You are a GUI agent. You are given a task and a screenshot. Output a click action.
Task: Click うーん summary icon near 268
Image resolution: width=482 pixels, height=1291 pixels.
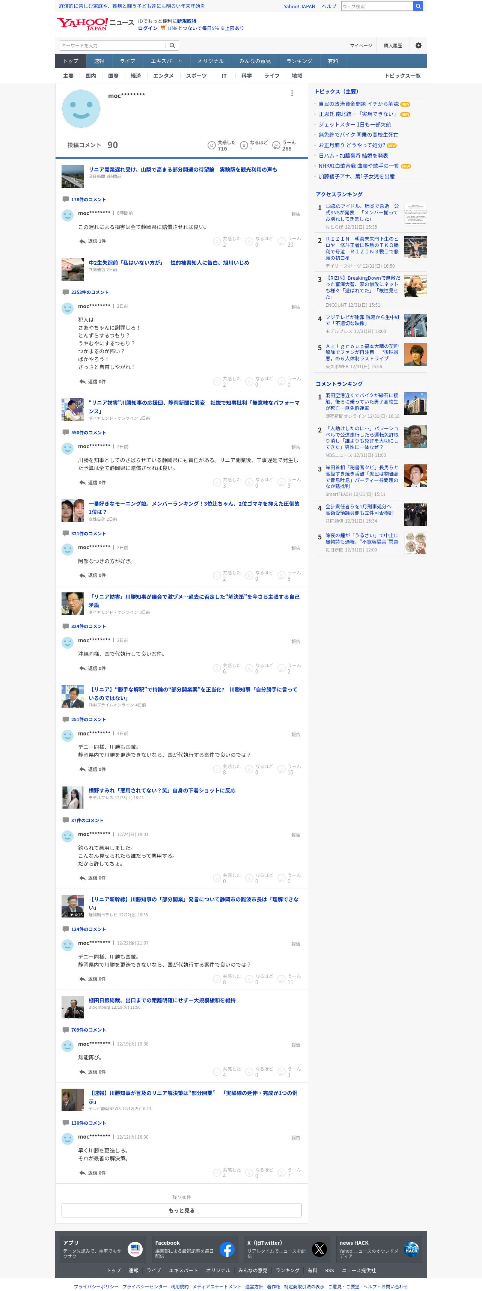click(276, 145)
